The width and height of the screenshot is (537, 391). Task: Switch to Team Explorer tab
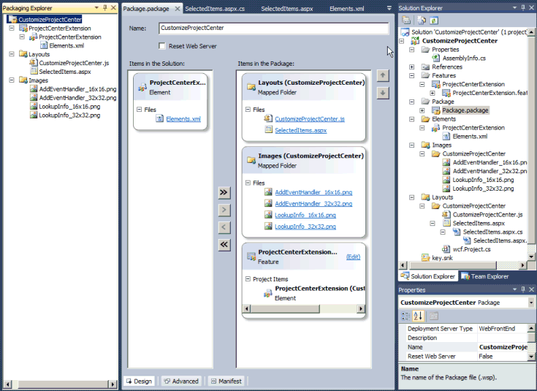485,276
